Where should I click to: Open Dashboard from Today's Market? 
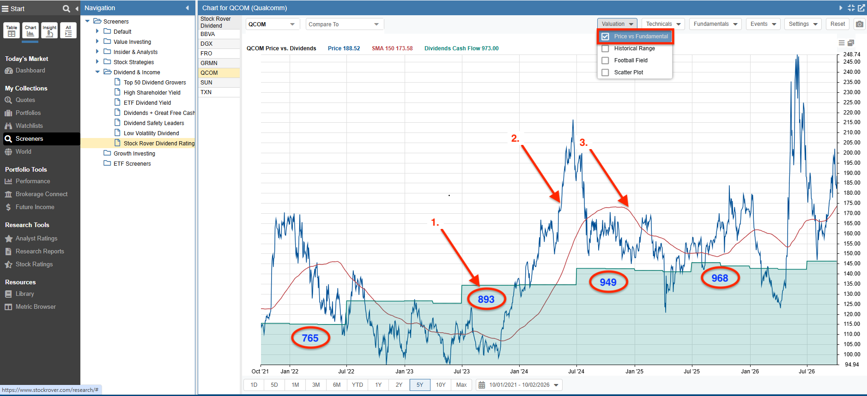pyautogui.click(x=30, y=71)
